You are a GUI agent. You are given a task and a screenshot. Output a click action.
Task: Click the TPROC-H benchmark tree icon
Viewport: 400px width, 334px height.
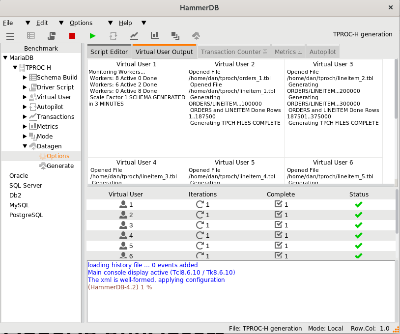[22, 68]
